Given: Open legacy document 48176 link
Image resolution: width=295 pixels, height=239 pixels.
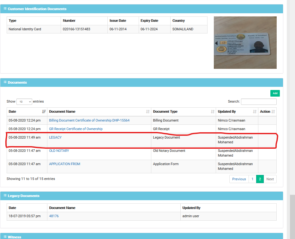Looking at the screenshot, I should [x=54, y=216].
